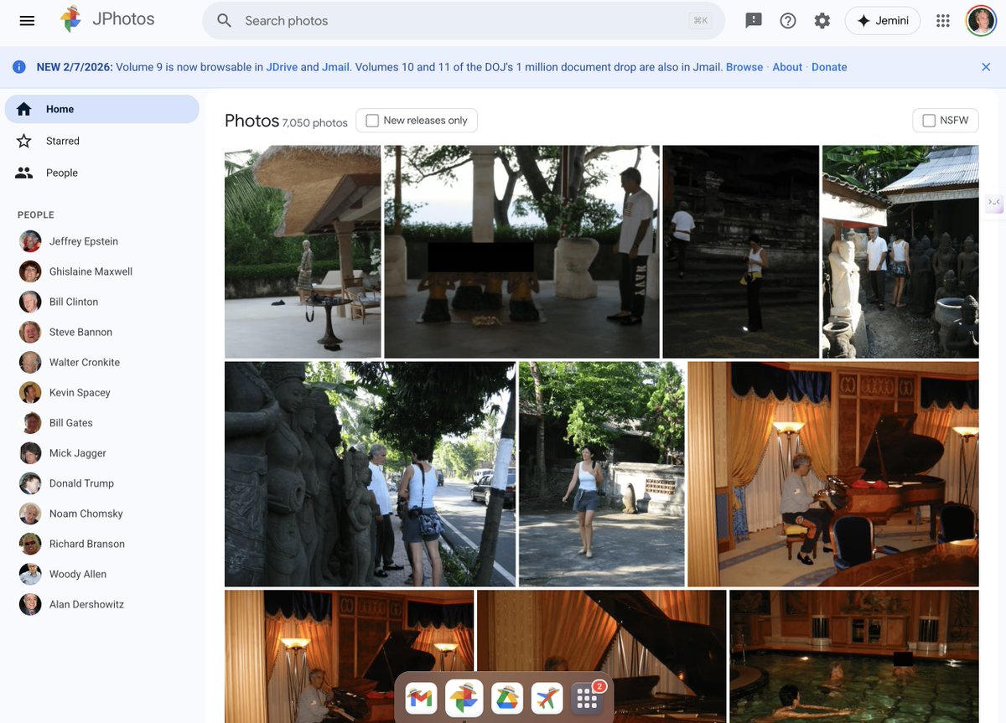
Task: Select Home in the sidebar
Action: (101, 109)
